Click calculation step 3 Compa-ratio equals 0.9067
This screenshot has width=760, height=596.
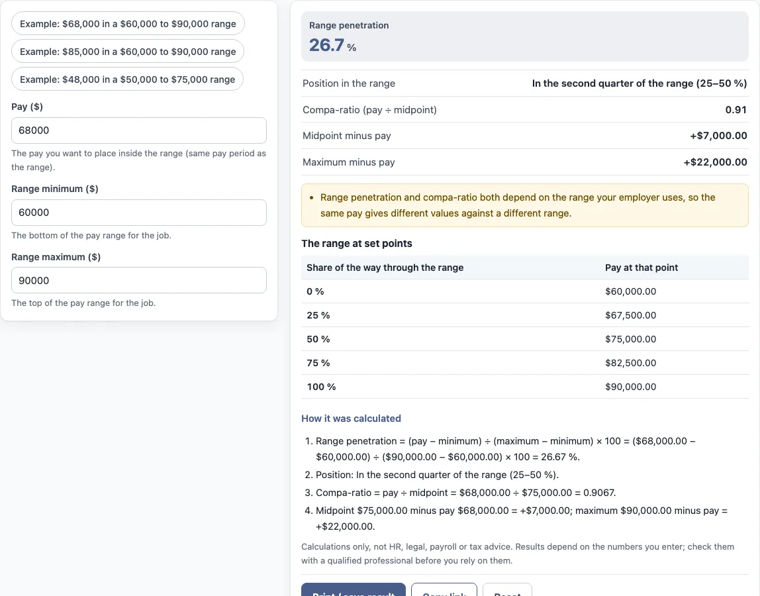pyautogui.click(x=466, y=493)
